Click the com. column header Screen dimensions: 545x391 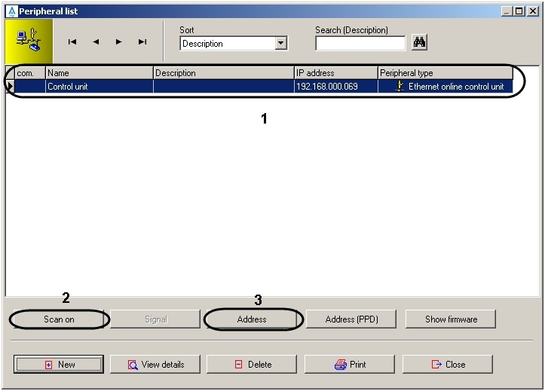tap(30, 73)
